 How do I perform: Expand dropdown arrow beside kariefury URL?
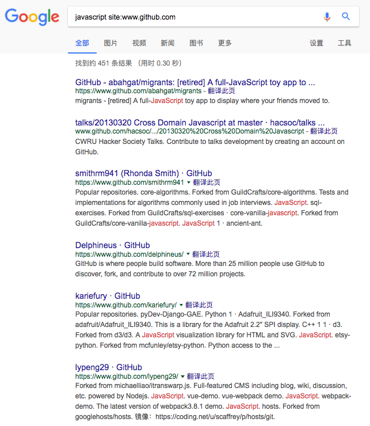click(181, 305)
